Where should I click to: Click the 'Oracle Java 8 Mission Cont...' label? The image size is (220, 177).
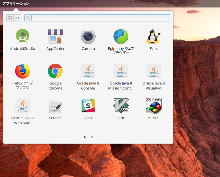121,86
